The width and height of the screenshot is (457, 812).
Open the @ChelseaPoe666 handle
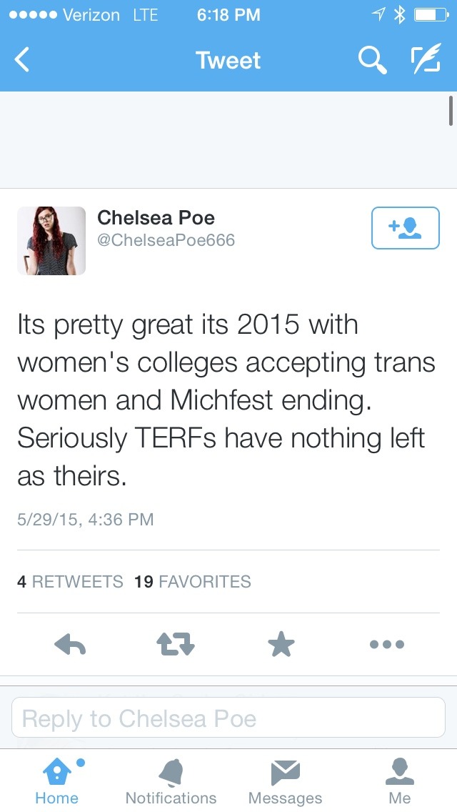[166, 241]
